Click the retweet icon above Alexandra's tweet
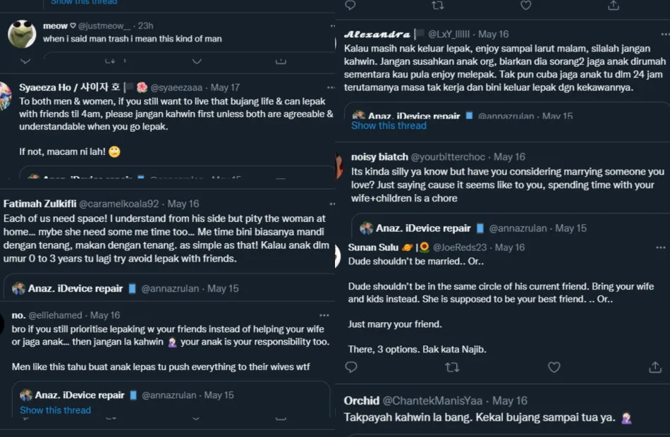Screen dimensions: 670x437 [x=437, y=5]
